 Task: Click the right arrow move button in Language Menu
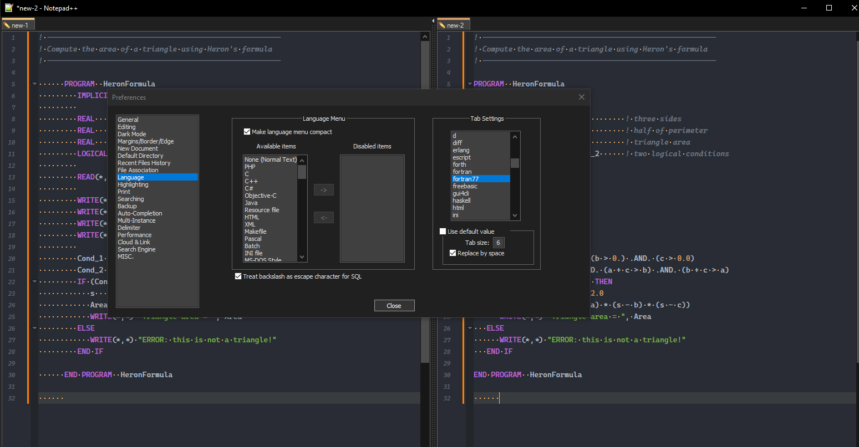click(324, 190)
